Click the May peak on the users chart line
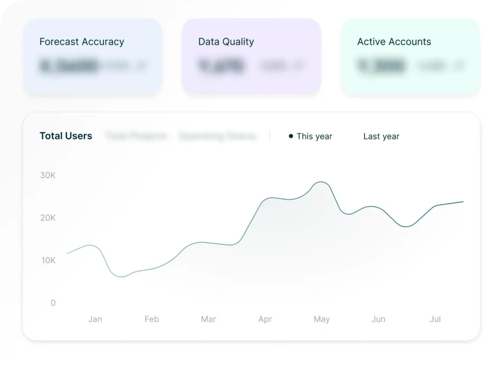Viewport: 504px width, 370px height. click(321, 183)
